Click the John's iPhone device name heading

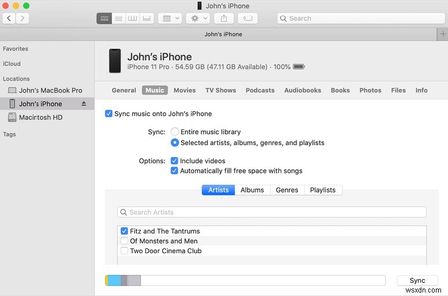click(x=159, y=57)
